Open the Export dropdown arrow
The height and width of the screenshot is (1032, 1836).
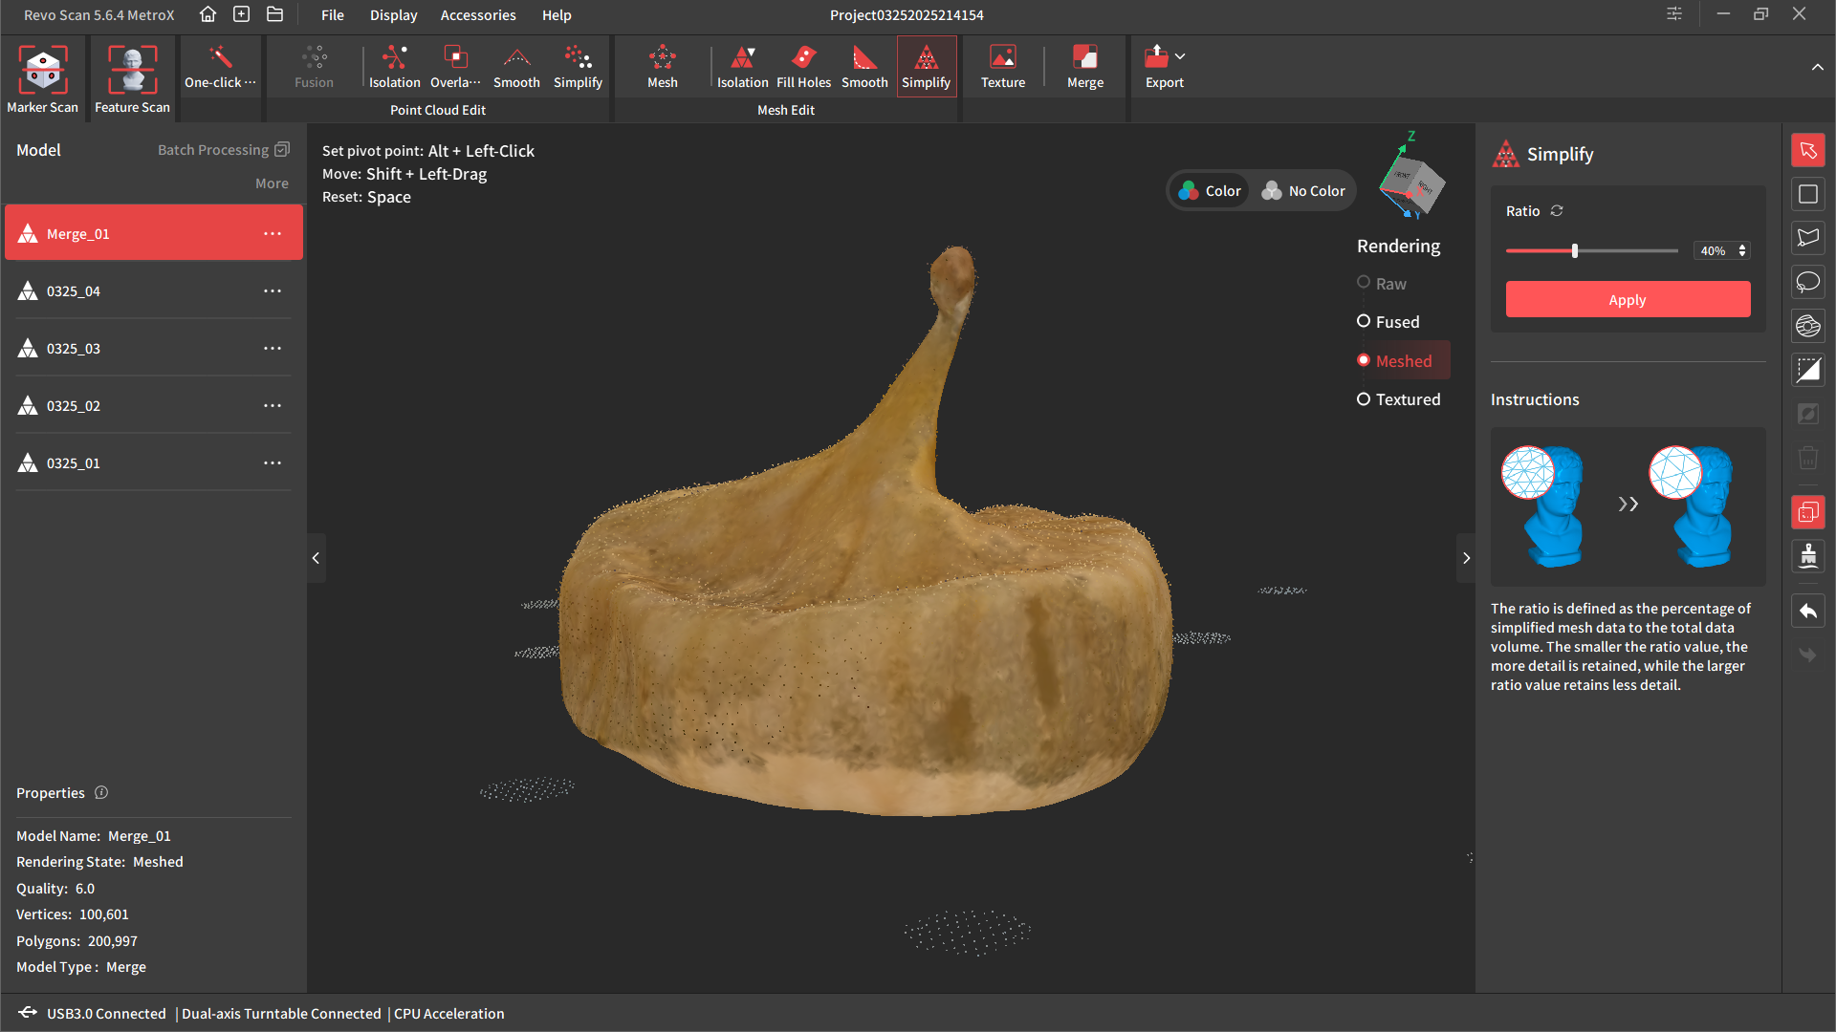coord(1180,56)
